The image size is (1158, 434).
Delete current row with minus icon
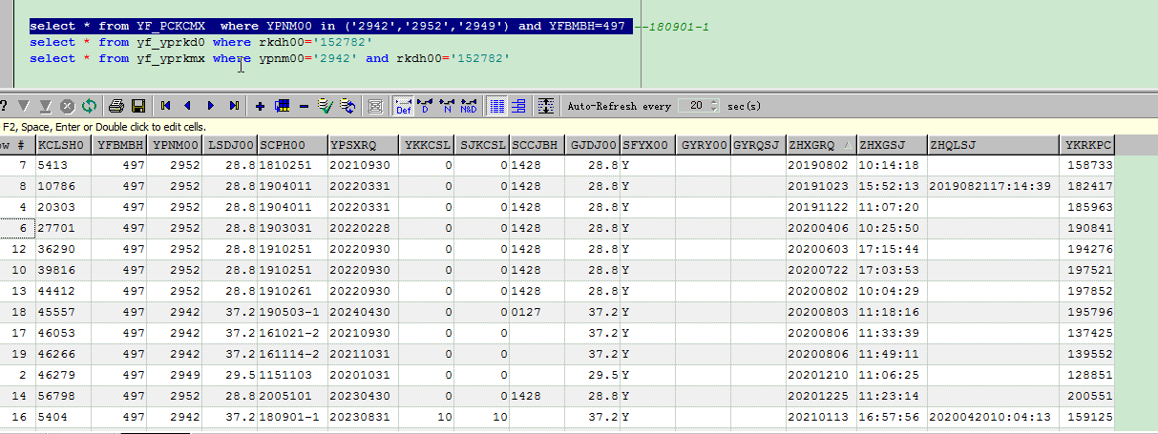click(304, 106)
